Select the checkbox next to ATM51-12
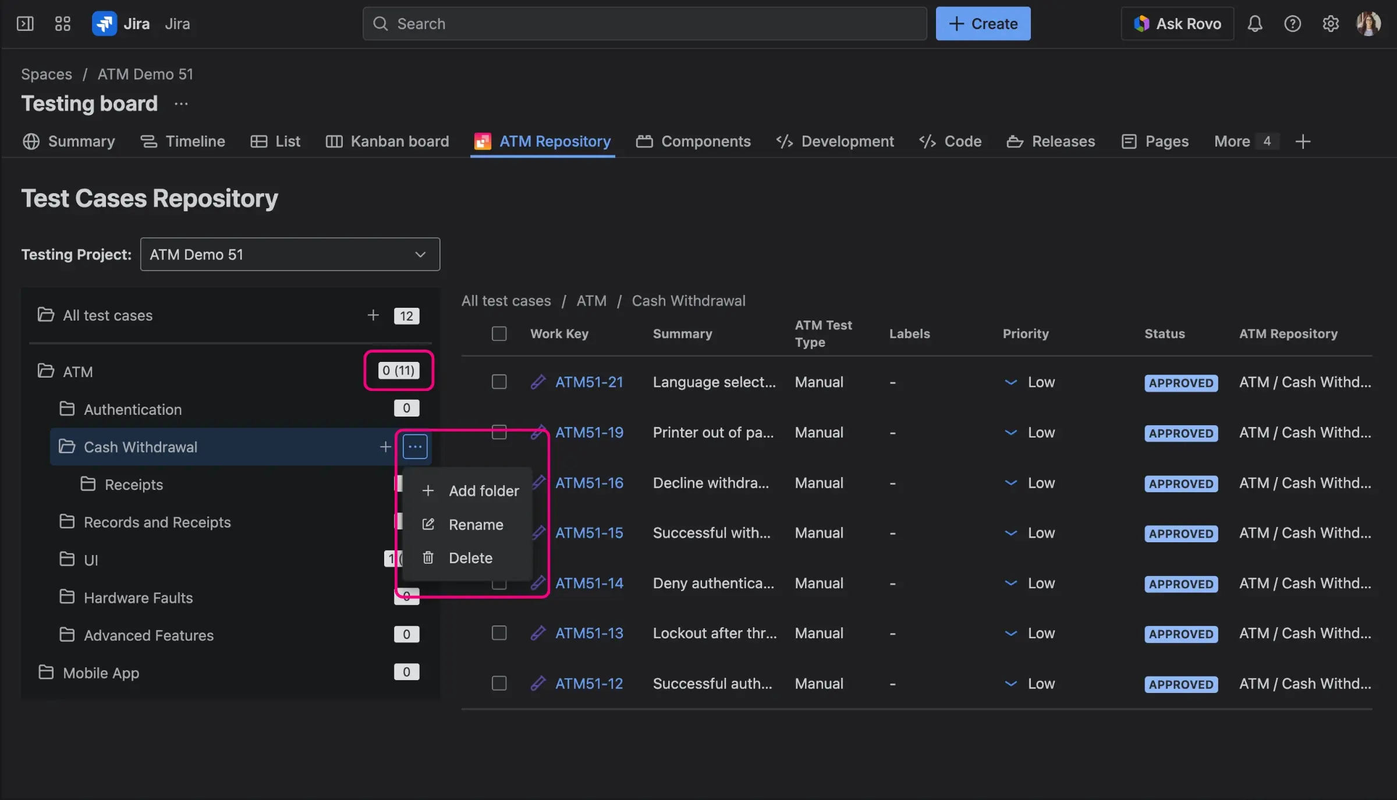The image size is (1397, 800). click(x=499, y=684)
